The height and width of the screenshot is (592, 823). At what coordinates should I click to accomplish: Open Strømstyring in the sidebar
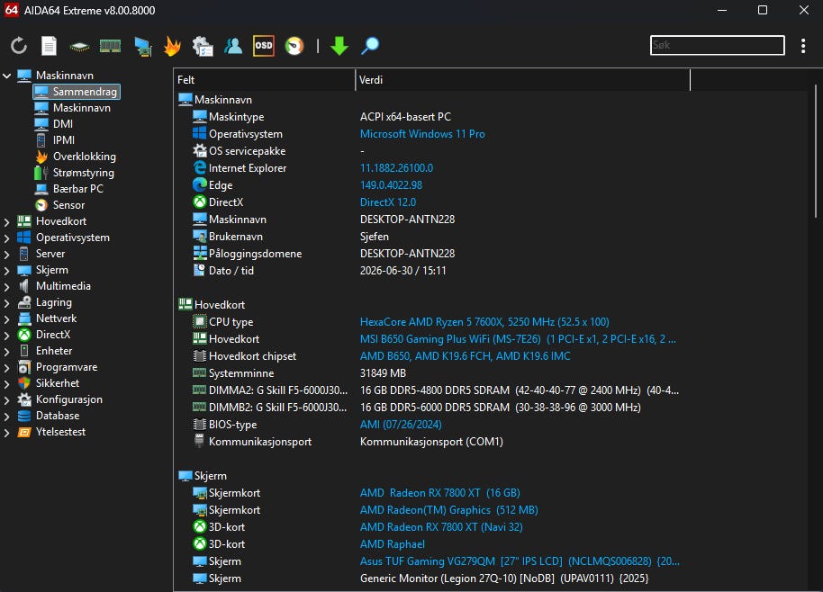[83, 173]
